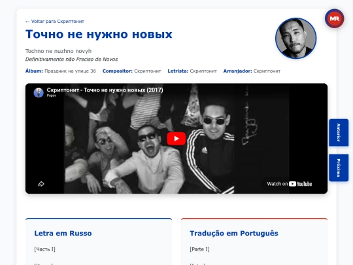Viewport: 353px width, 265px height.
Task: Click the Letra em Russo heading
Action: [63, 233]
